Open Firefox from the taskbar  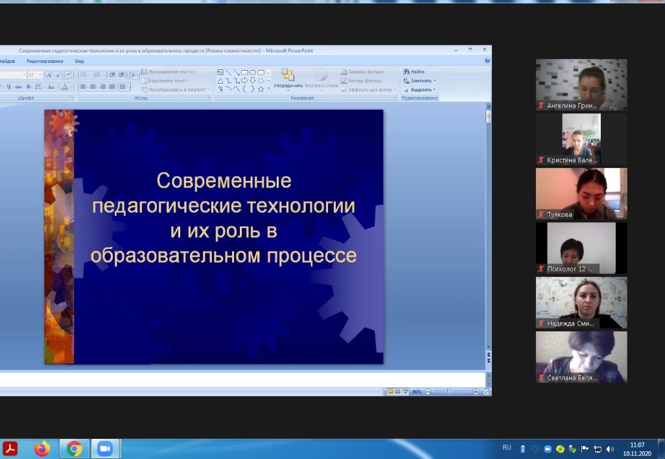point(42,448)
